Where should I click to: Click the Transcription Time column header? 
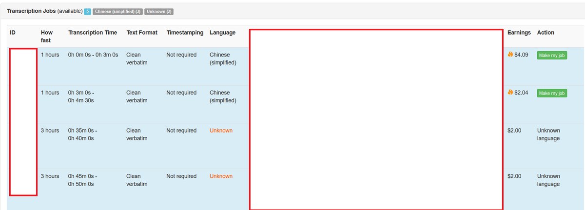pyautogui.click(x=93, y=33)
